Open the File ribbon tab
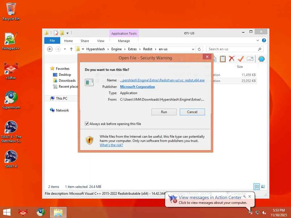Viewport: 291px width, 218px height. click(52, 41)
